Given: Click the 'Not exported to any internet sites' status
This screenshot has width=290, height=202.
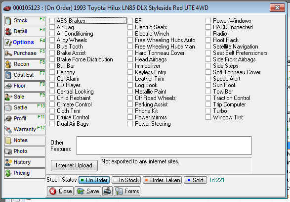Looking at the screenshot, I should 140,161.
